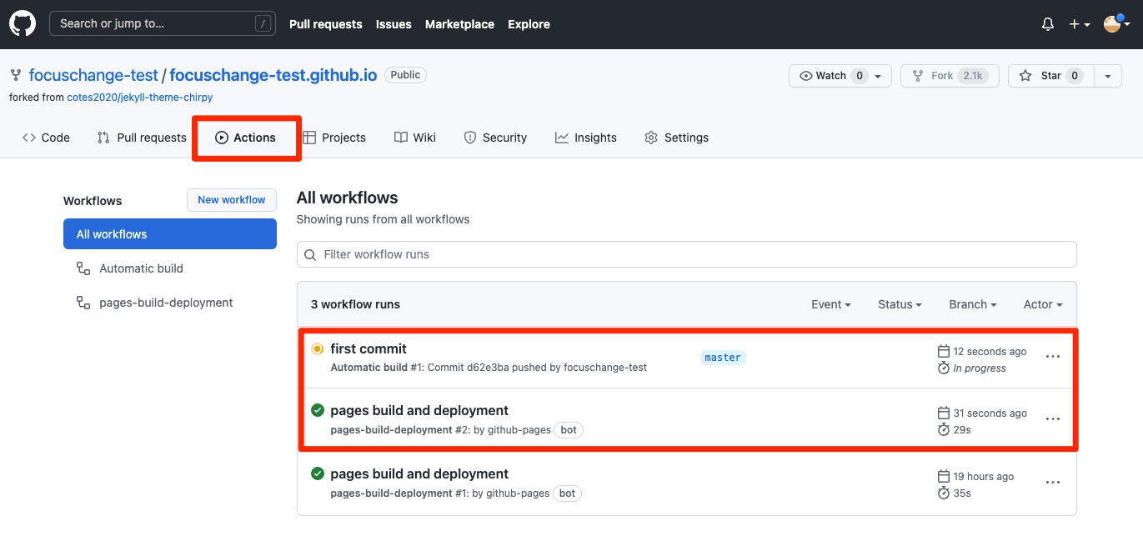
Task: Click the calendar icon next to 31 seconds ago
Action: 944,413
